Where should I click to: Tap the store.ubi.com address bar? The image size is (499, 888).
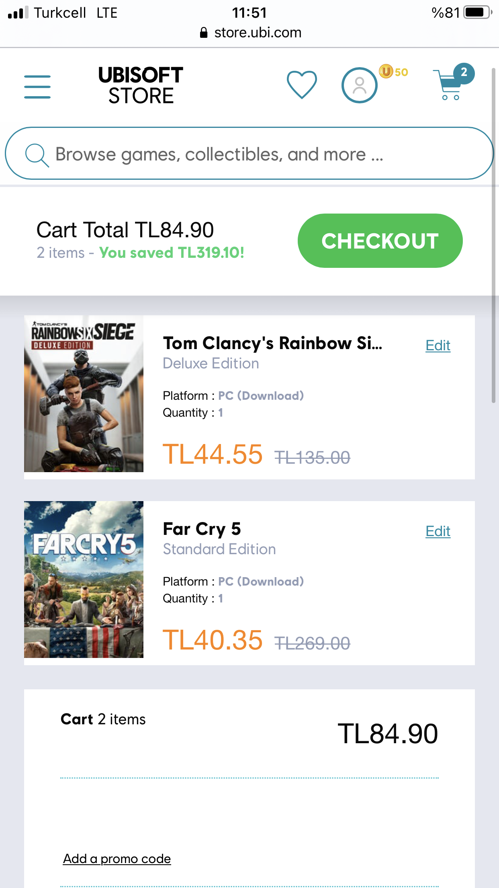click(x=257, y=33)
